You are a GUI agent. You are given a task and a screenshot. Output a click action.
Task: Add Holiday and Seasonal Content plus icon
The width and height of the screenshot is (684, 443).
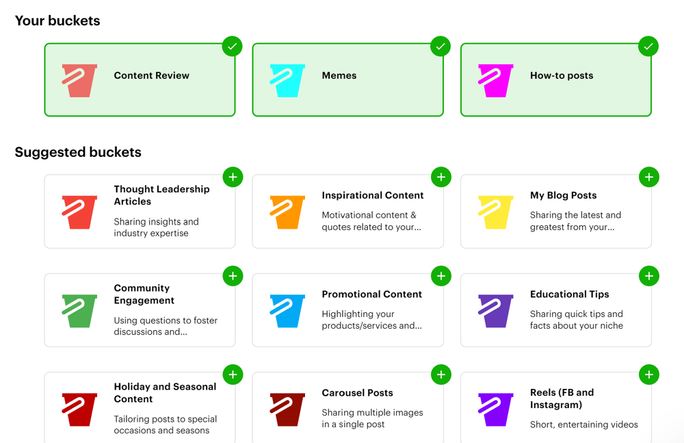click(233, 375)
